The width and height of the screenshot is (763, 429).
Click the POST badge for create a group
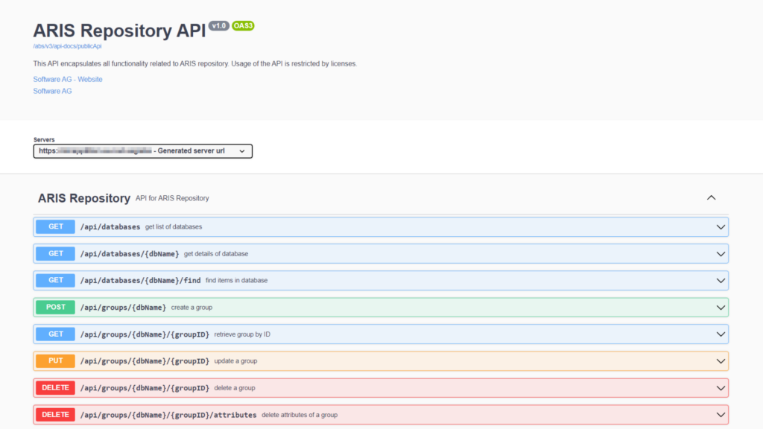[56, 307]
